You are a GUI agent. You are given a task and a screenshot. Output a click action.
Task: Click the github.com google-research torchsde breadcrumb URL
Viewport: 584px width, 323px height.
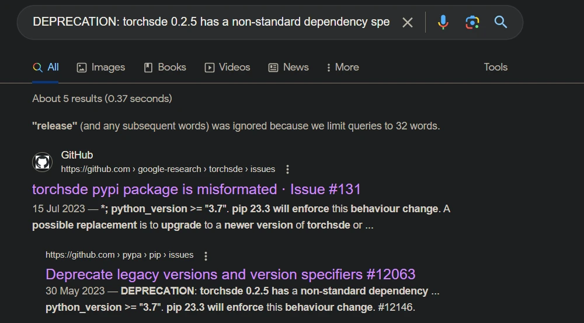point(168,169)
